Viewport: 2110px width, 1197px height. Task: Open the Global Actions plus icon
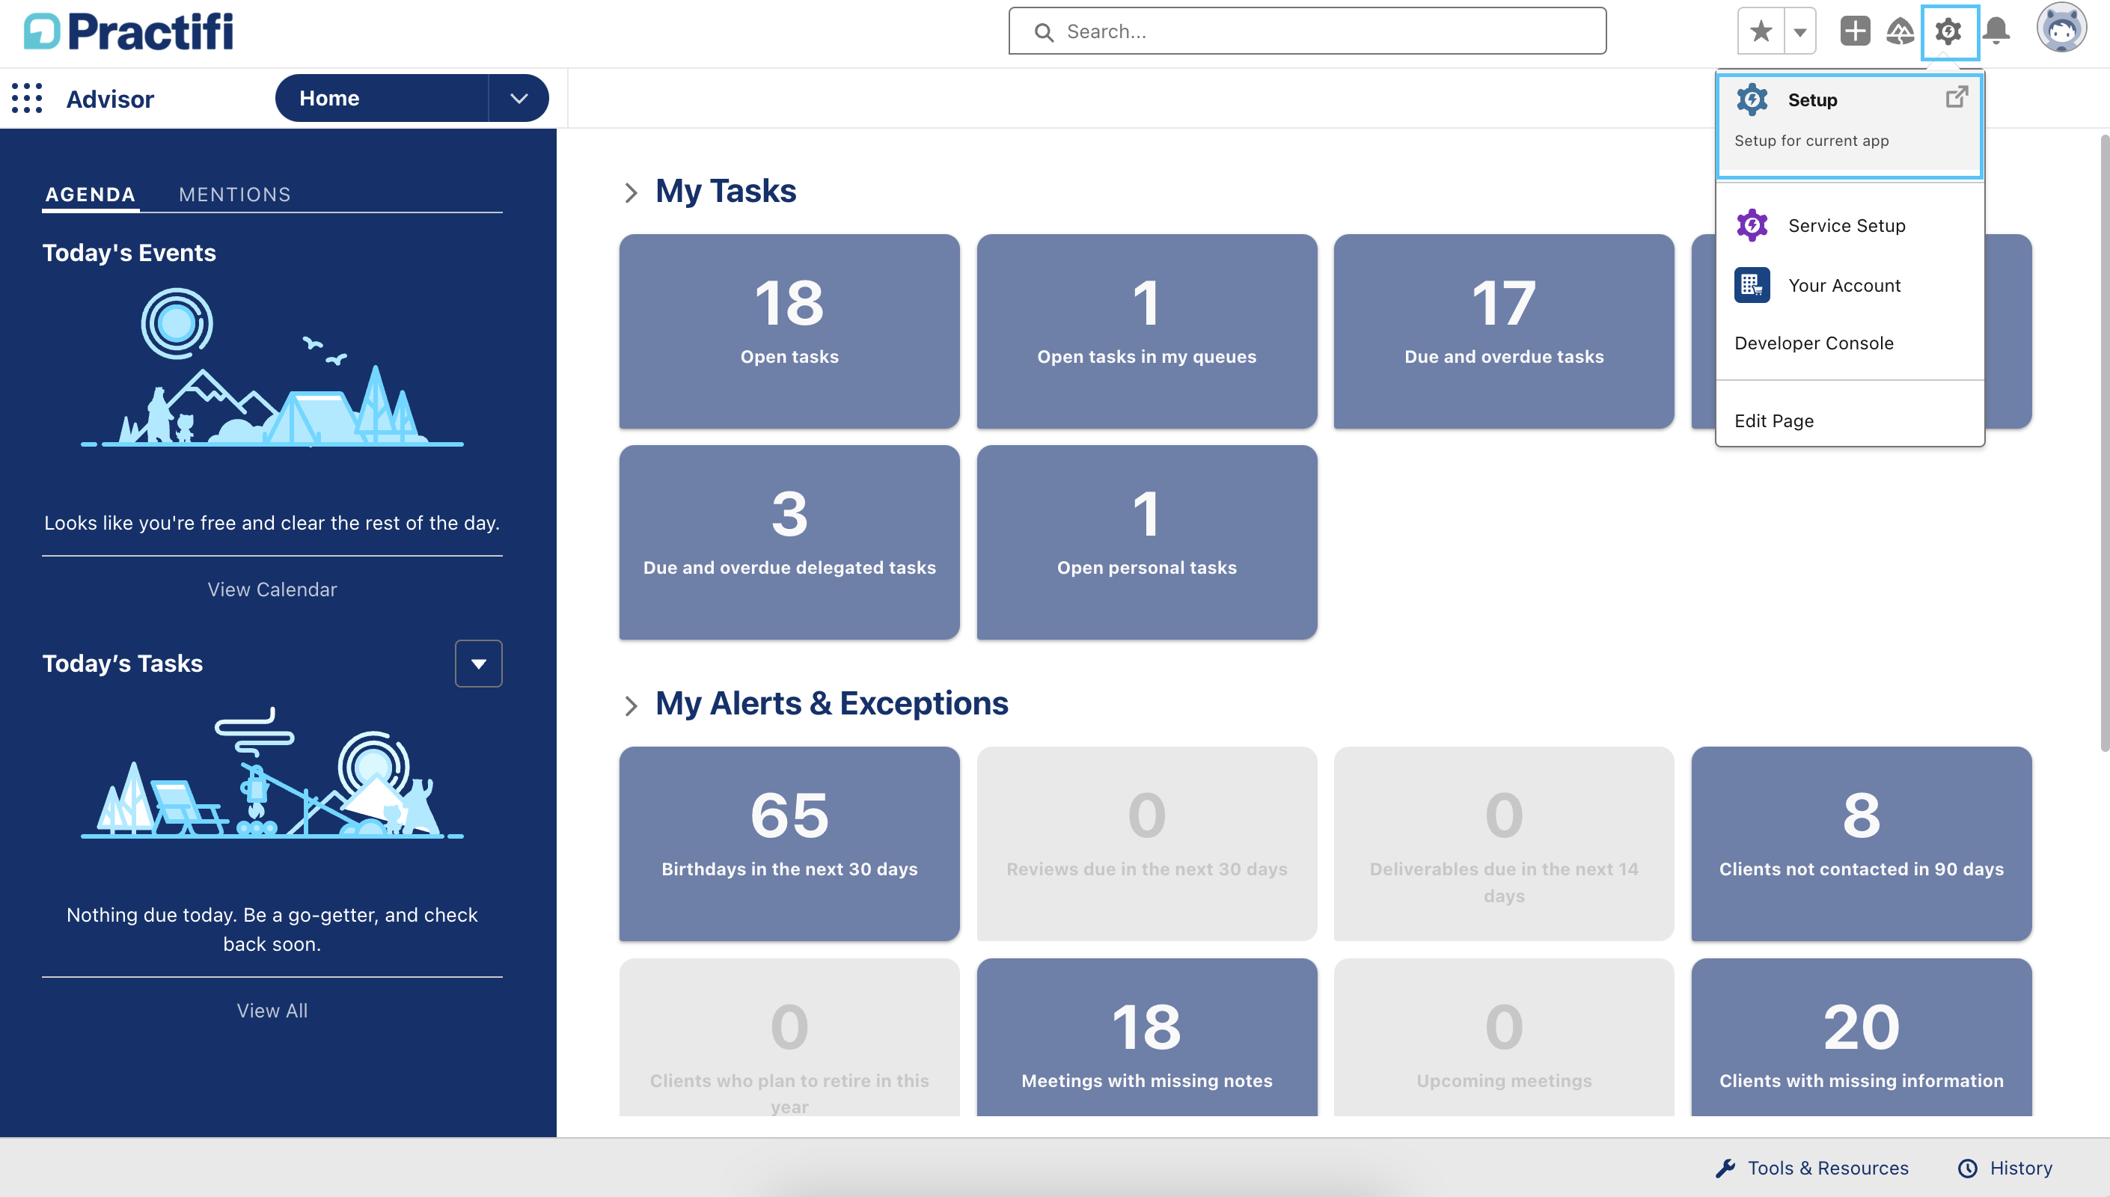pyautogui.click(x=1854, y=31)
